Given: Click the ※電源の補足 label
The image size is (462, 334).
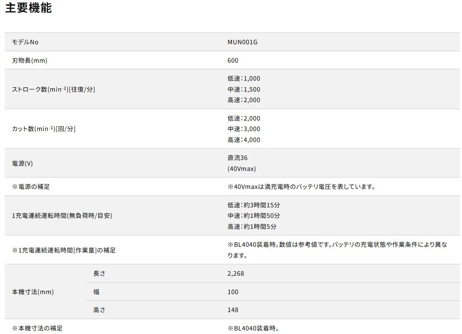Looking at the screenshot, I should [31, 187].
